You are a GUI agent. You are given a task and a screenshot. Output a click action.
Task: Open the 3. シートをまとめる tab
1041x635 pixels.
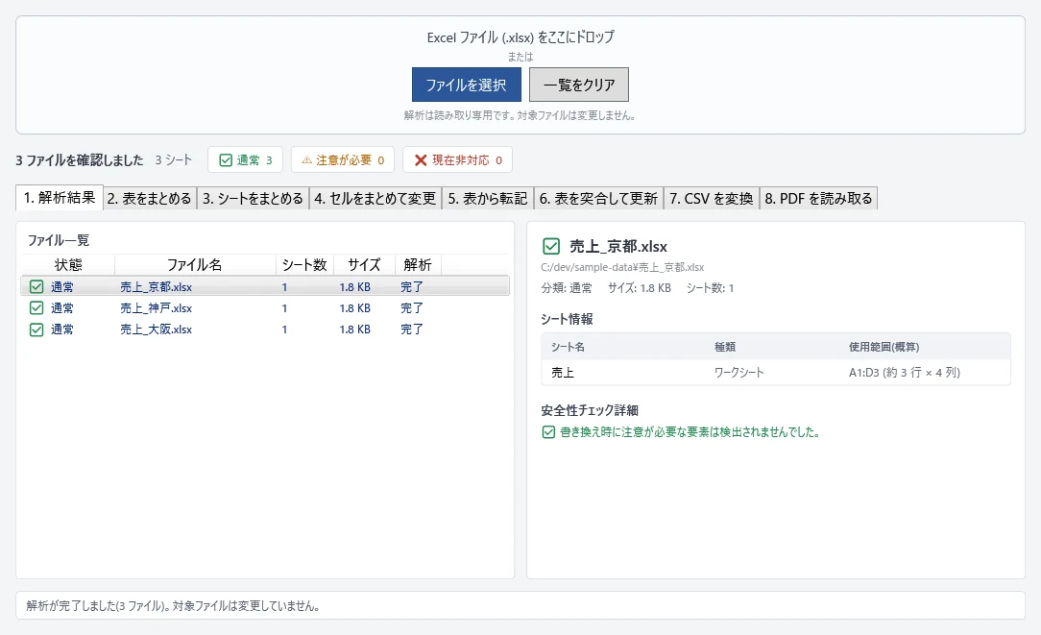(253, 199)
